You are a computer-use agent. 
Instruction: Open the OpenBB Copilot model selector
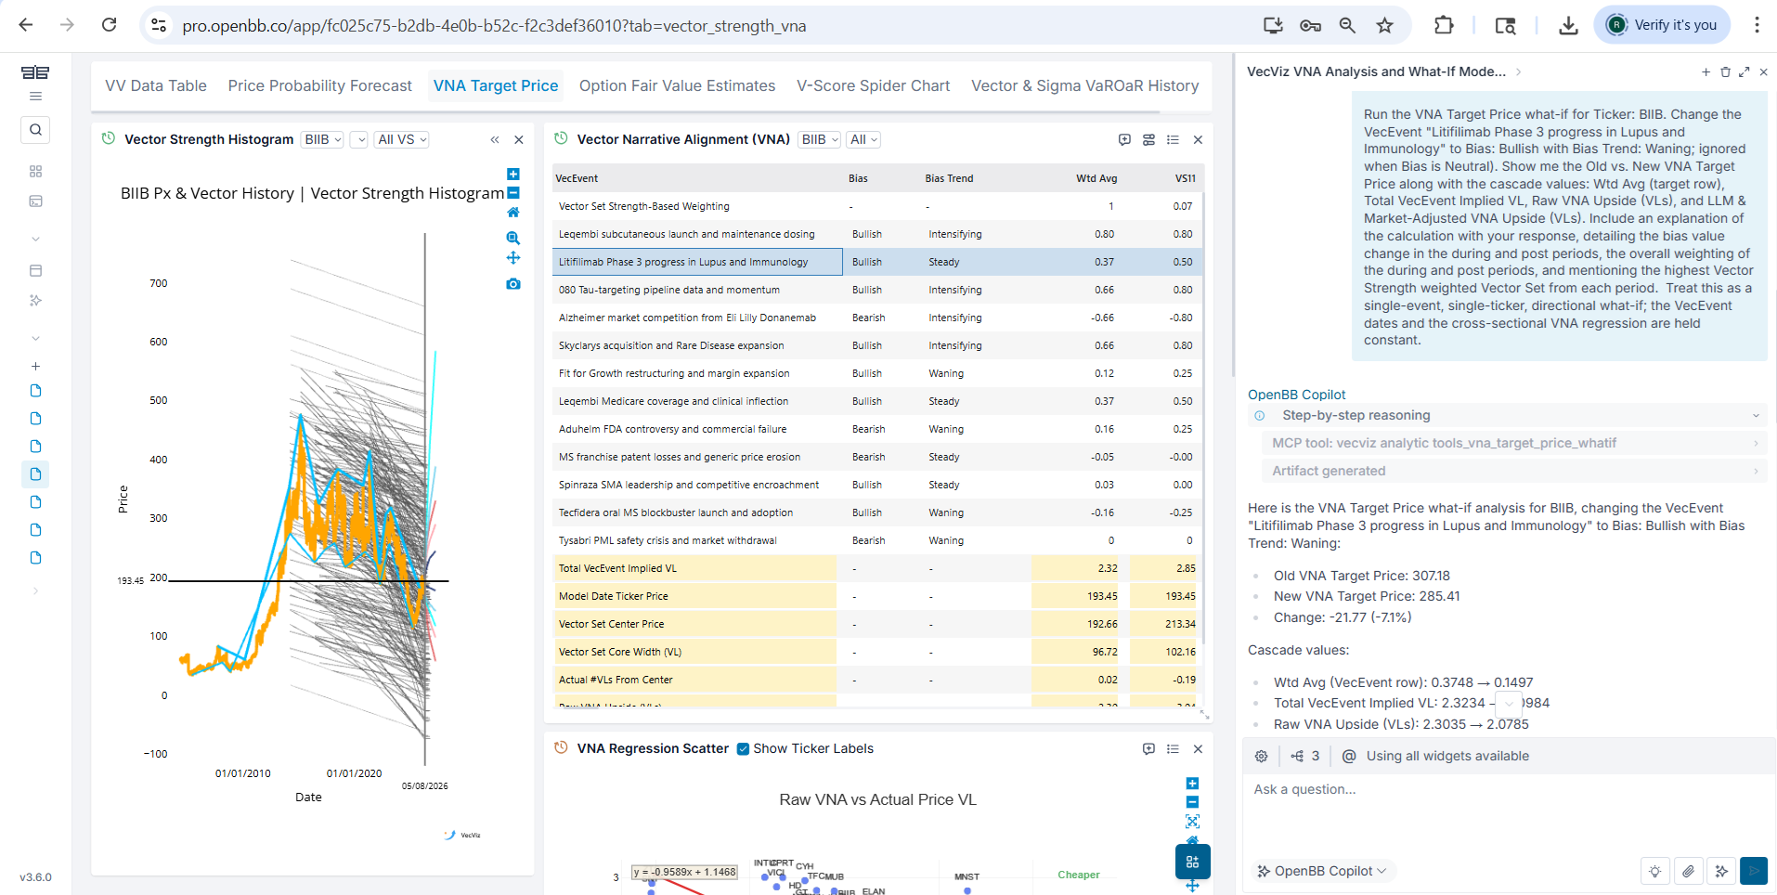tap(1322, 871)
